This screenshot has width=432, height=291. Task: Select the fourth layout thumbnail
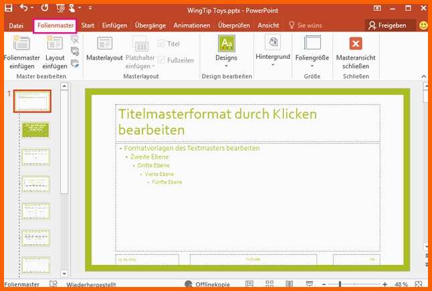click(35, 184)
